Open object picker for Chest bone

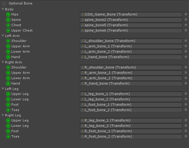[186, 25]
